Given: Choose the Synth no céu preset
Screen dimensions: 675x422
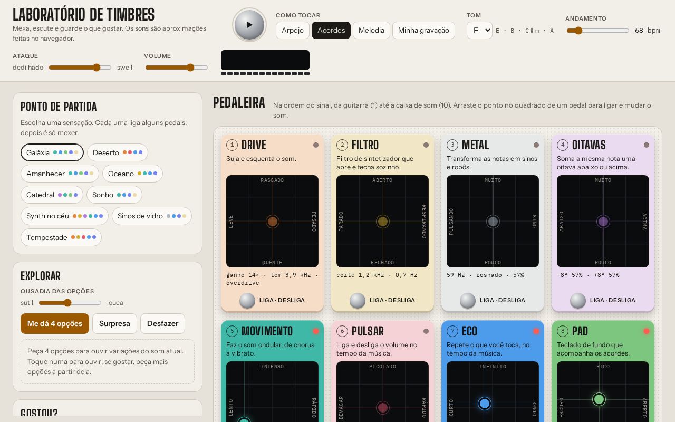Looking at the screenshot, I should (64, 216).
